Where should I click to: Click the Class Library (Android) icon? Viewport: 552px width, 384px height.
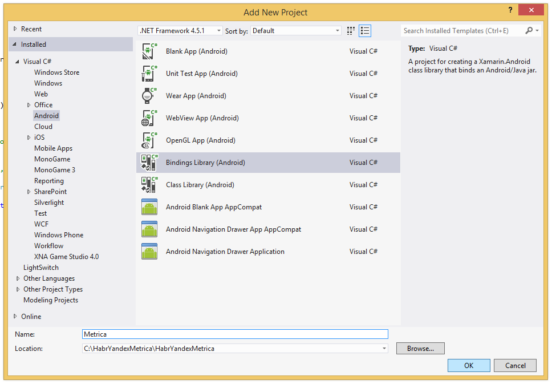pos(149,185)
